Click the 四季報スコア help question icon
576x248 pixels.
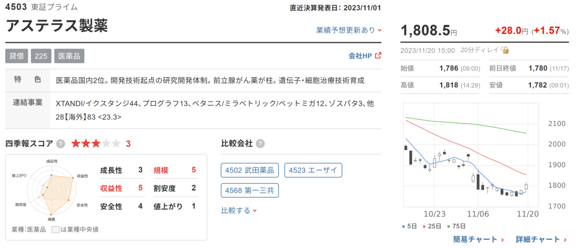(x=61, y=144)
